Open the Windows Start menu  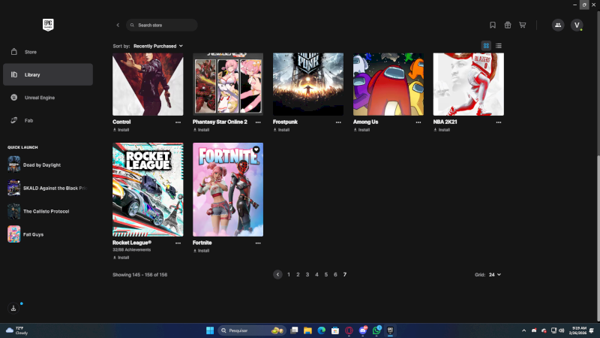pos(210,330)
